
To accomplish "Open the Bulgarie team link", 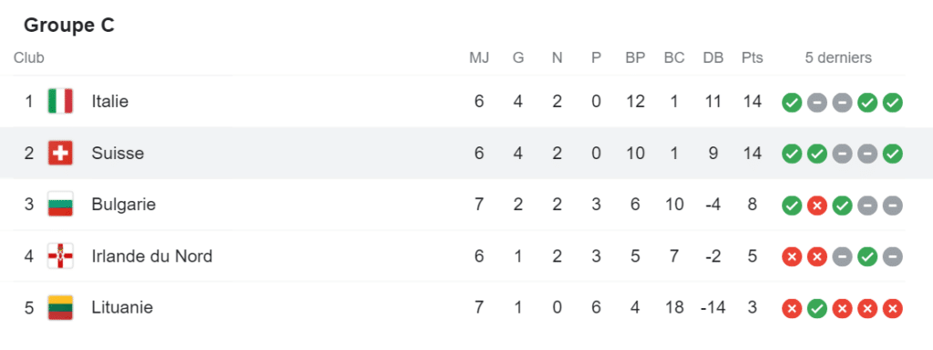I will pos(124,205).
